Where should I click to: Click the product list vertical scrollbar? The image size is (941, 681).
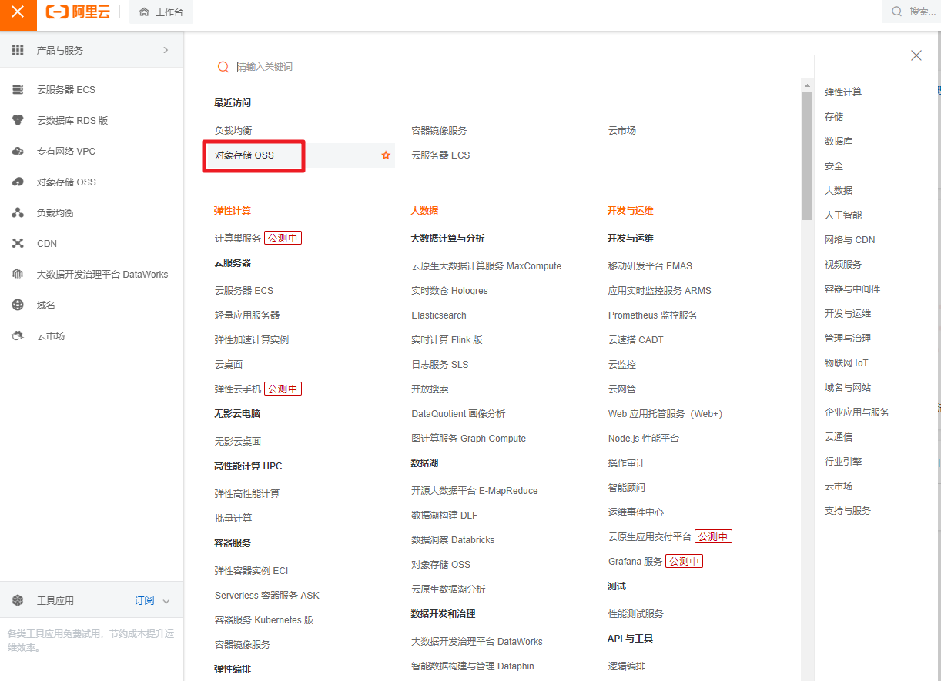[x=807, y=156]
